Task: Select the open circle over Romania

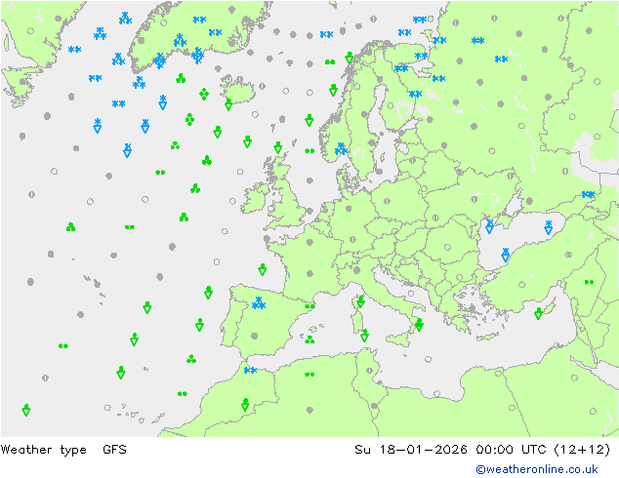Action: click(x=447, y=247)
